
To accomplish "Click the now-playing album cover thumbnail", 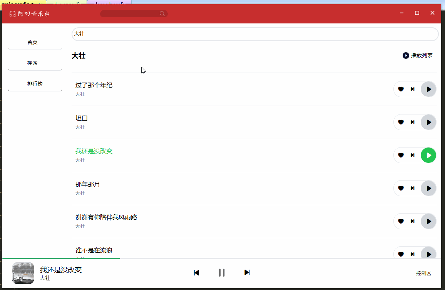I will point(23,273).
